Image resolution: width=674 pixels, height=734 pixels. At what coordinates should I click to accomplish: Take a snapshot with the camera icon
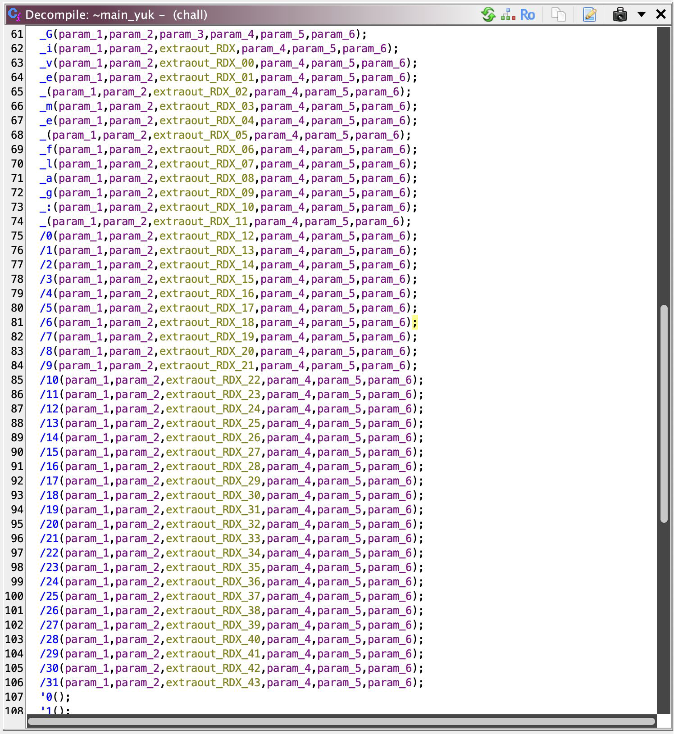[x=620, y=15]
